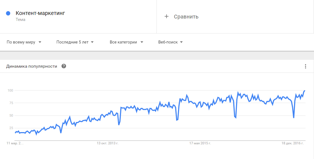Click the arrow next to Последние 5 лет
The image size is (314, 159).
[92, 42]
